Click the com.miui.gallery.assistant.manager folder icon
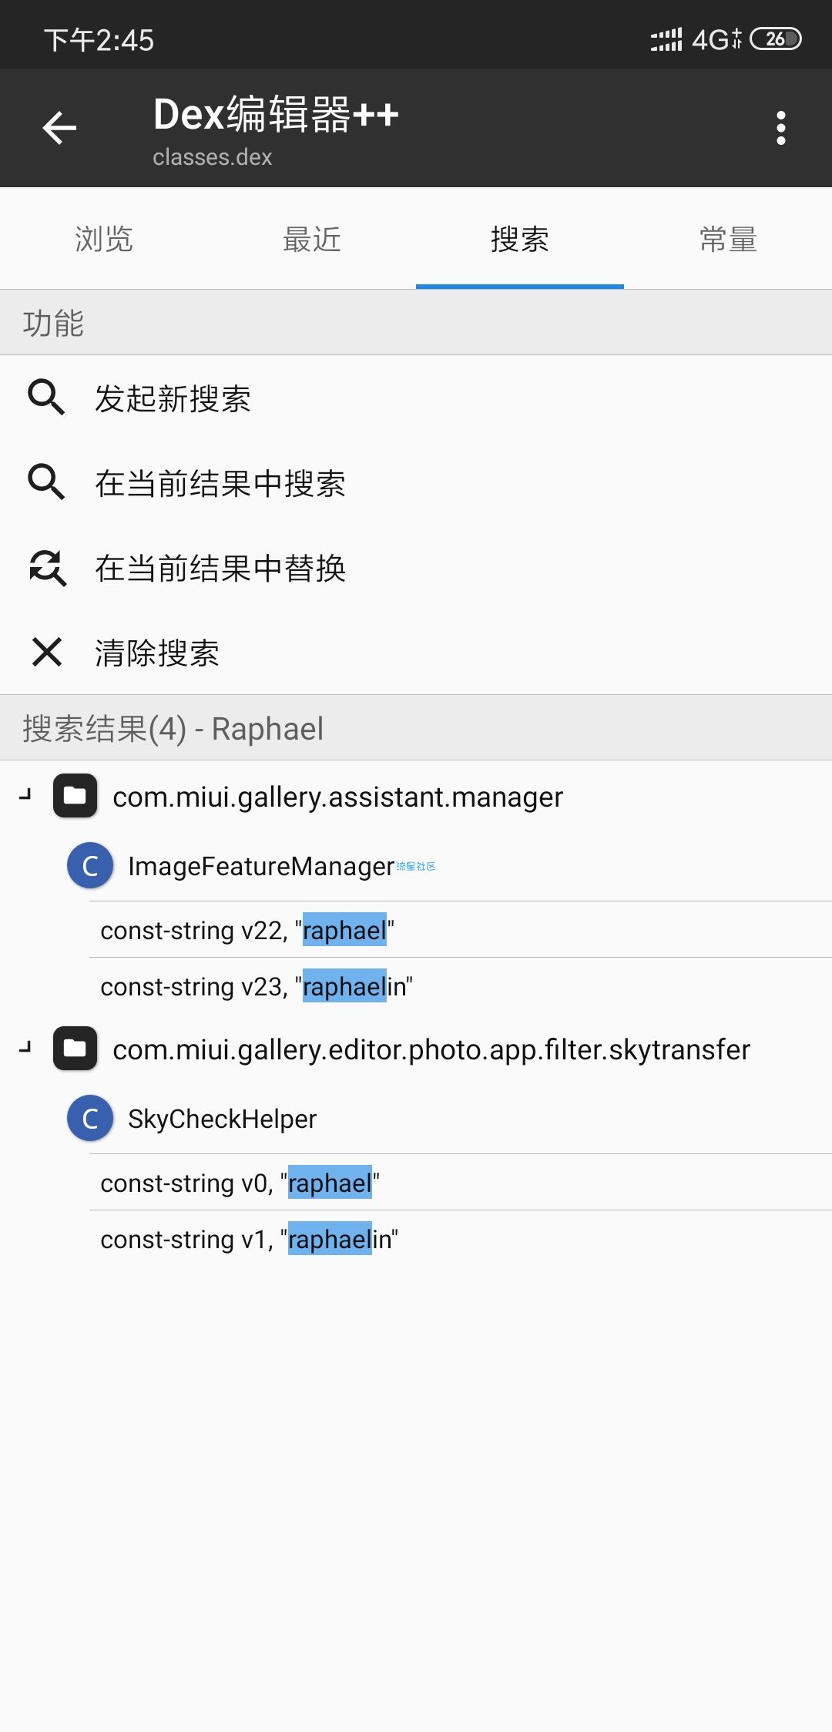The width and height of the screenshot is (832, 1732). [x=75, y=796]
